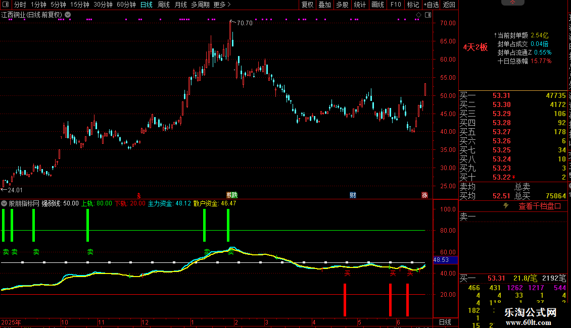Select the 60分钟 period tab
571x328 pixels.
tap(126, 5)
